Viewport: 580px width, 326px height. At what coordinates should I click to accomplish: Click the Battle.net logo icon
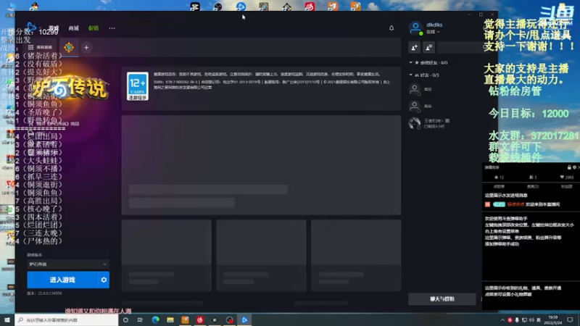pyautogui.click(x=31, y=28)
